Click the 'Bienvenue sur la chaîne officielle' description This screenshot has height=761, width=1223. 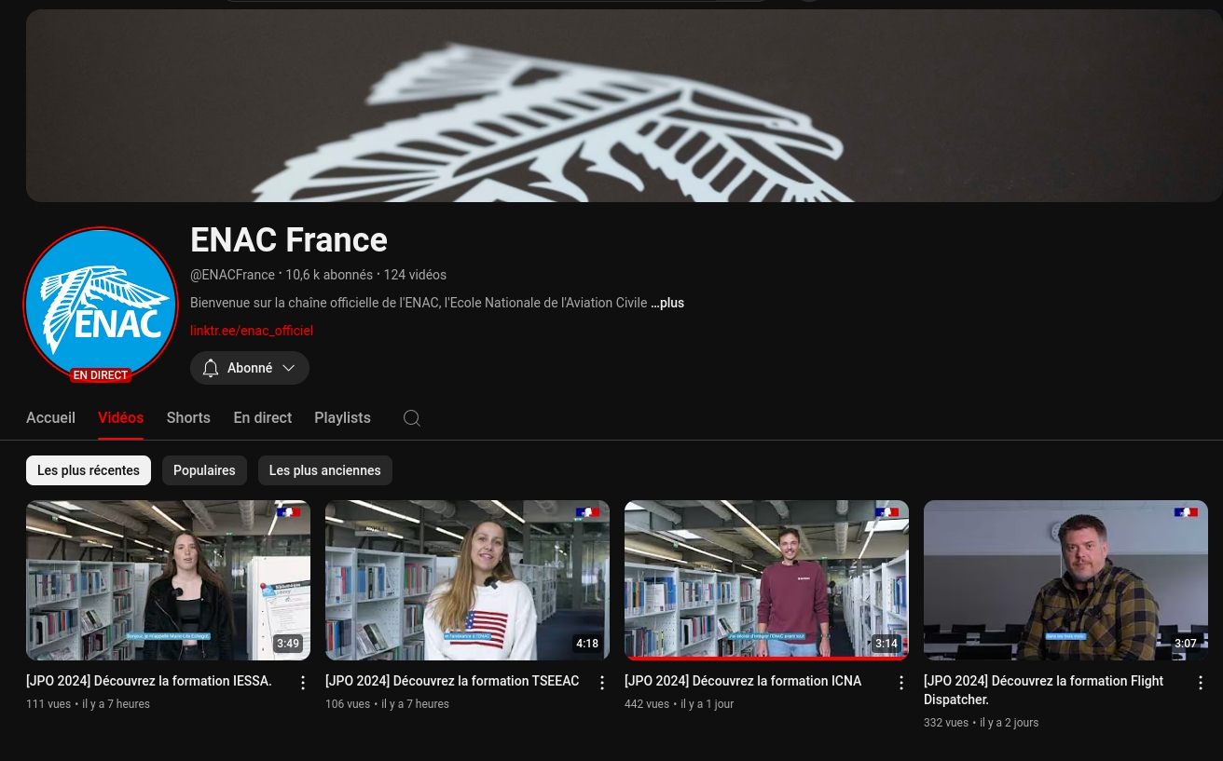tap(419, 303)
